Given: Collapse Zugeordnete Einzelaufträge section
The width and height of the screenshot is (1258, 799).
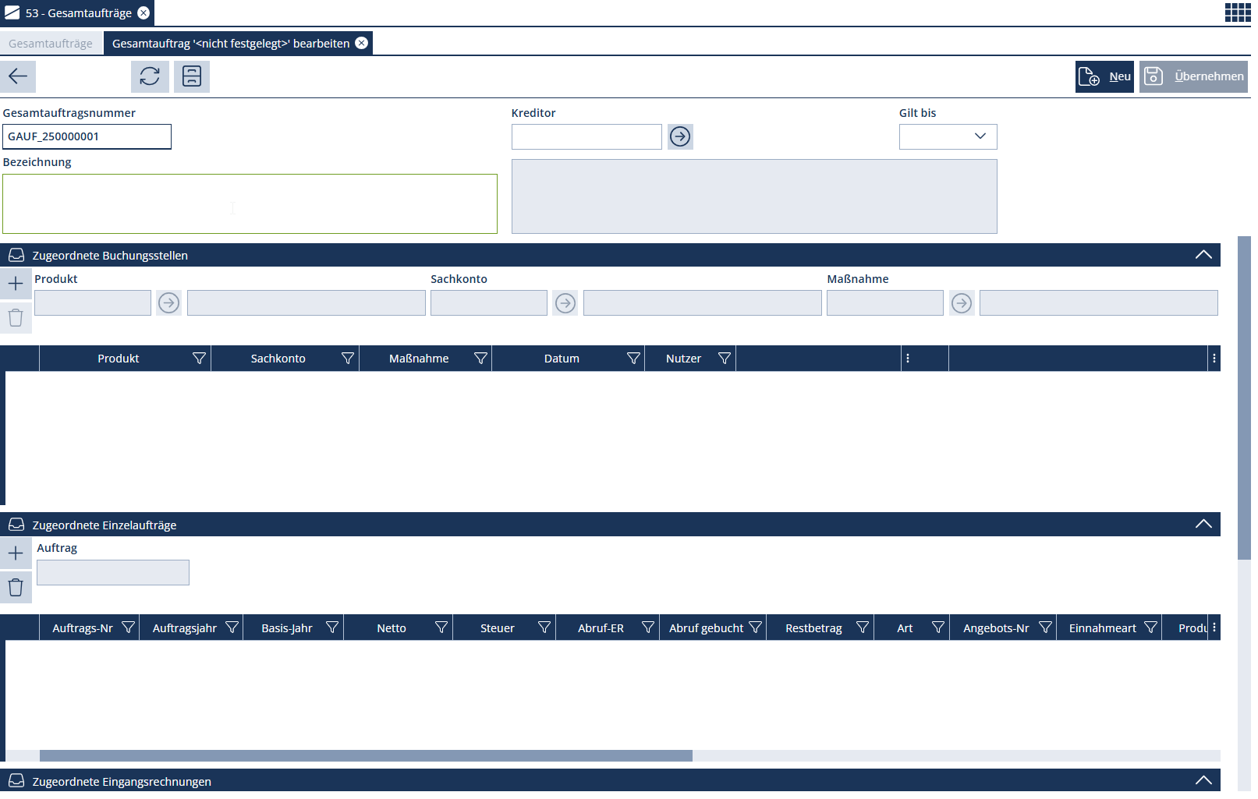Looking at the screenshot, I should click(x=1203, y=524).
